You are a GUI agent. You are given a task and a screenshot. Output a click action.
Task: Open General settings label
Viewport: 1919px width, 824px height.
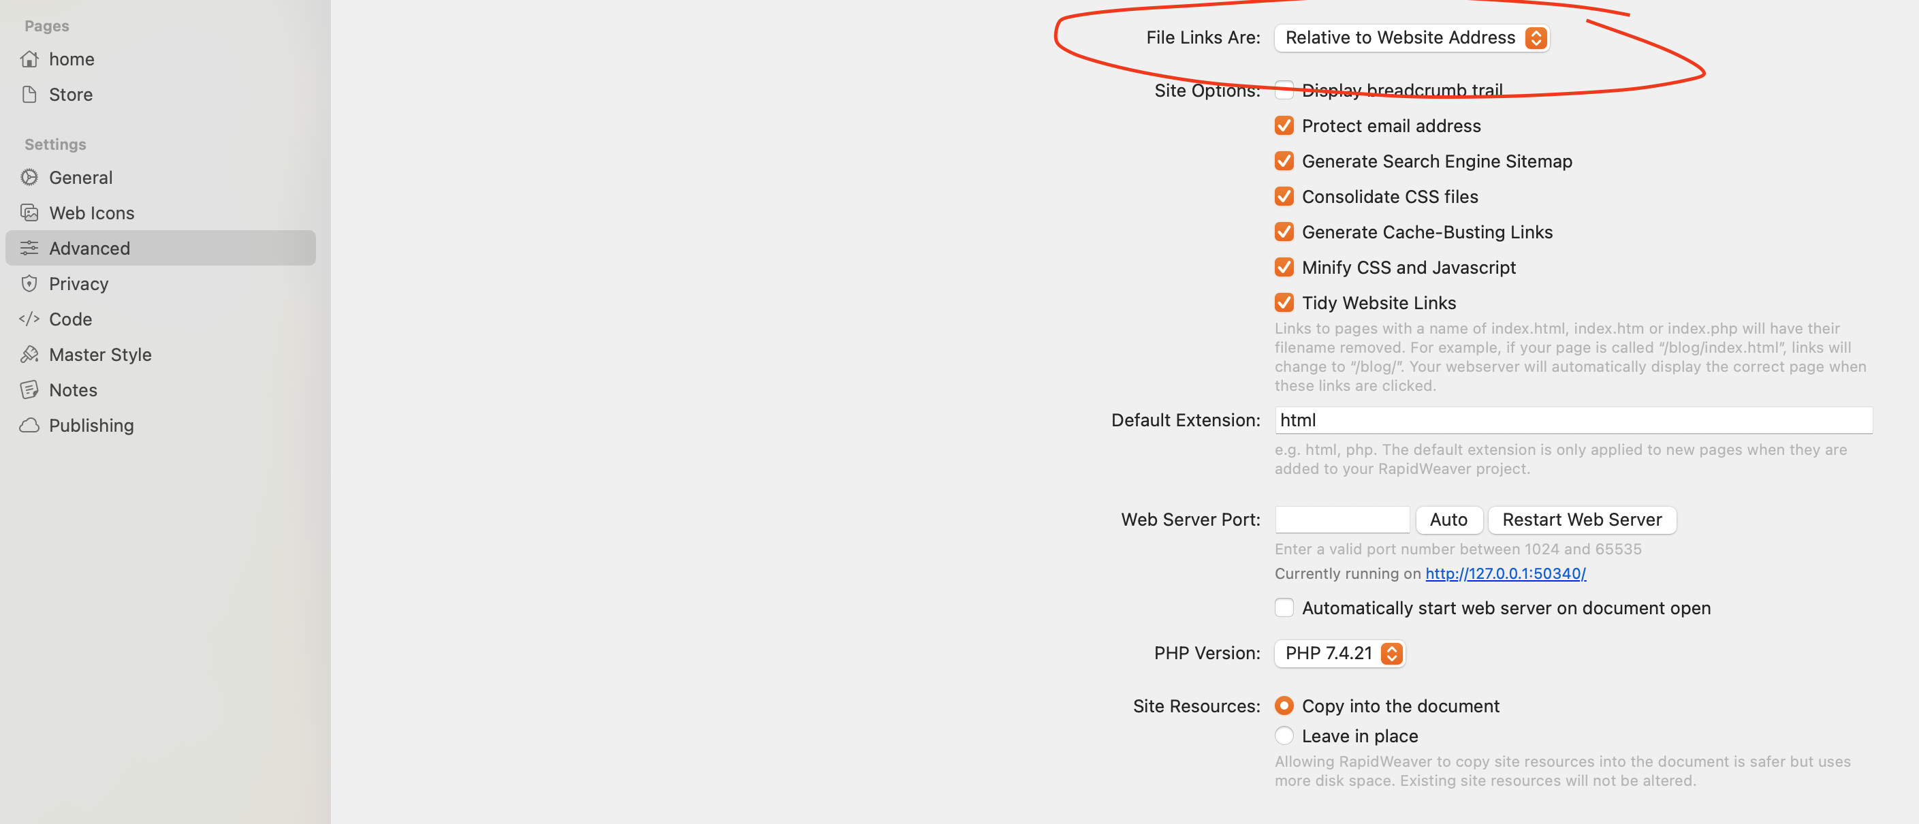(80, 177)
